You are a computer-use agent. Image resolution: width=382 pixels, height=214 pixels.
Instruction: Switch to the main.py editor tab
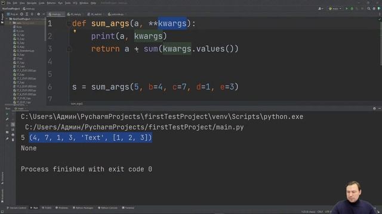(56, 14)
